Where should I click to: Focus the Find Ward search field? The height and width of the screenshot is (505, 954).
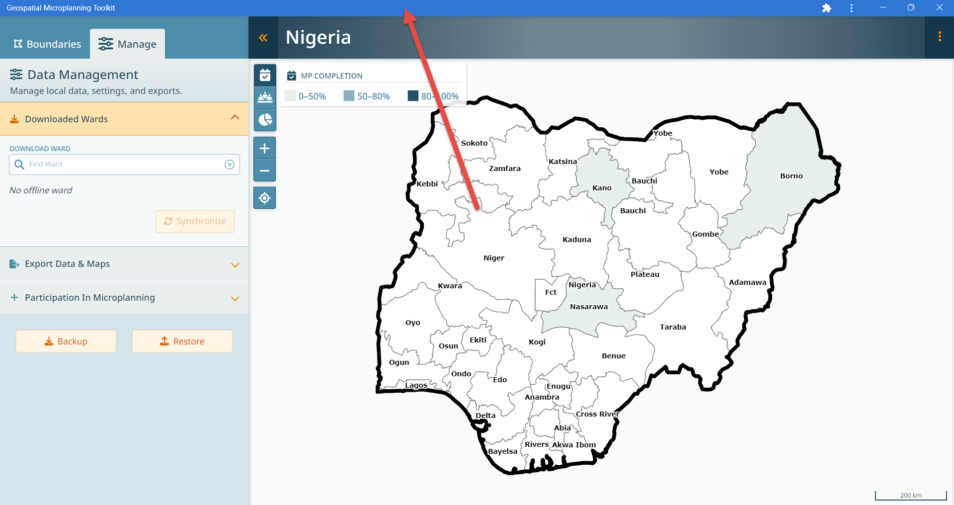(124, 165)
